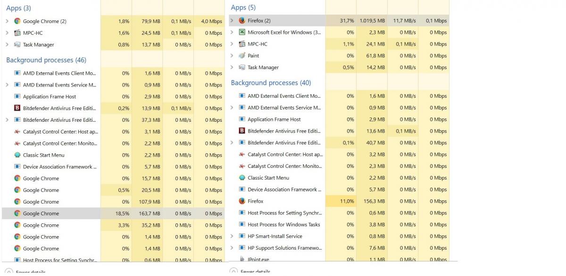Viewport: 566px width, 276px height.
Task: Click the 4,0 Mbps network value for Chrome
Action: click(x=211, y=21)
